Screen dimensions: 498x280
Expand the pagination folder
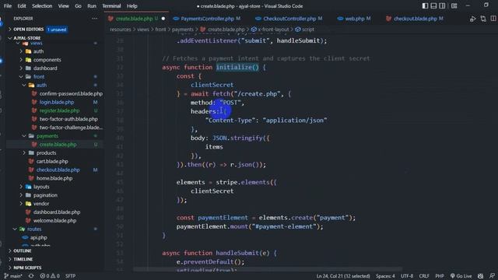click(x=45, y=195)
